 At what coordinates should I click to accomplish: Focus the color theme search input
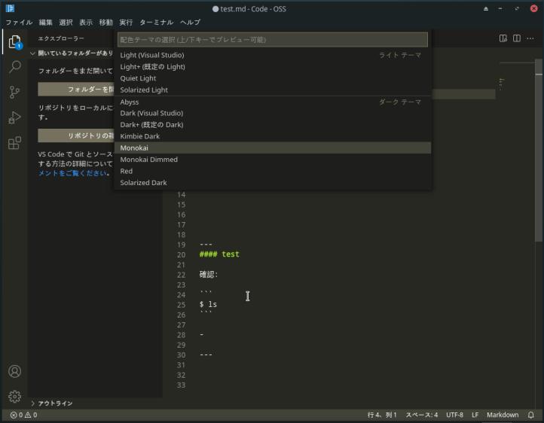272,40
